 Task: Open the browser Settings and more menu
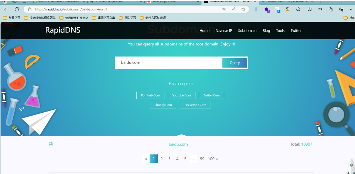point(352,9)
